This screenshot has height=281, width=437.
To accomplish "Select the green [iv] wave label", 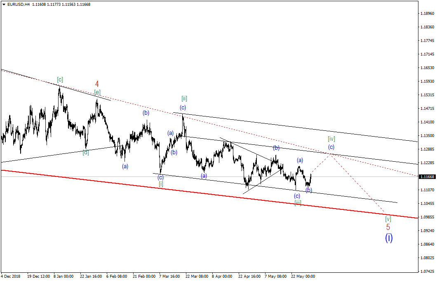I will [331, 139].
